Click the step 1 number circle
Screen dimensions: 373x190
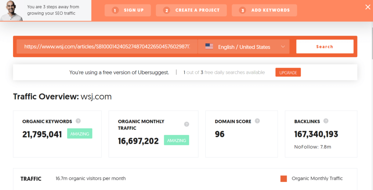pyautogui.click(x=115, y=10)
